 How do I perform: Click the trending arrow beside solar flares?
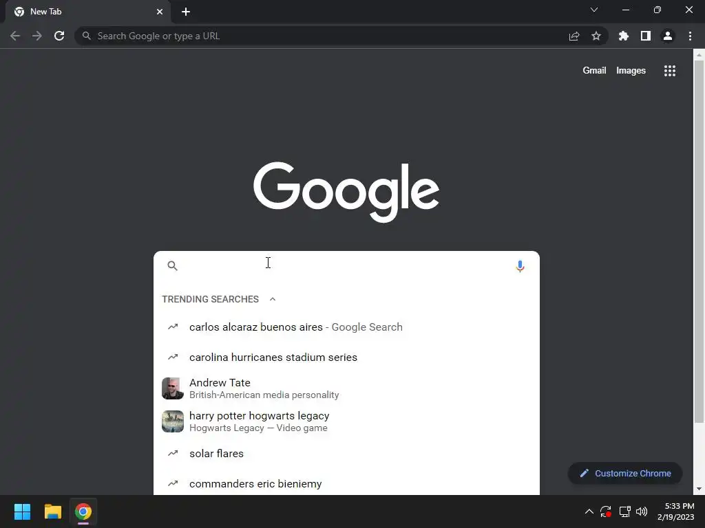[x=173, y=453]
